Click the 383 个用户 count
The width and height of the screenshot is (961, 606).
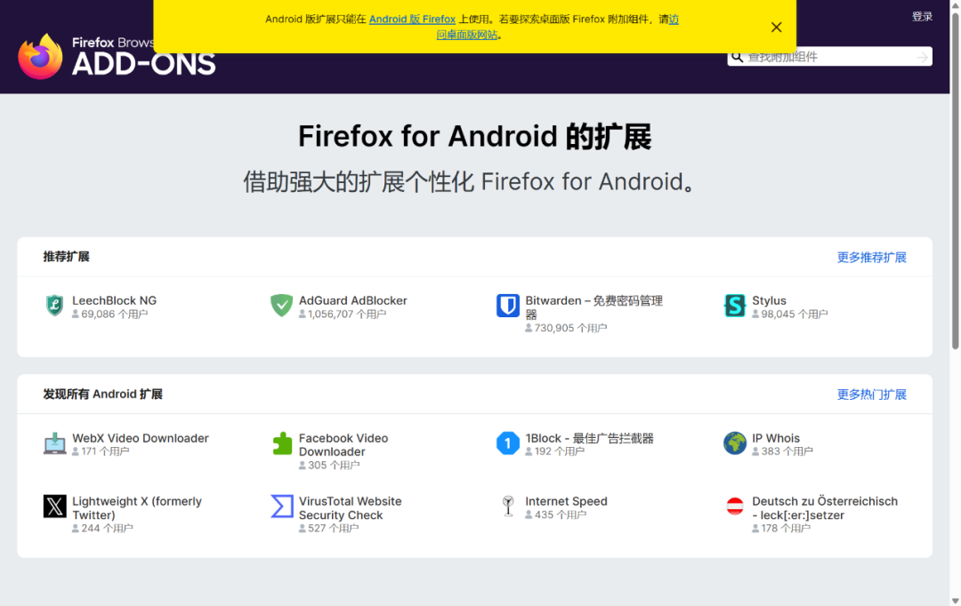point(782,451)
